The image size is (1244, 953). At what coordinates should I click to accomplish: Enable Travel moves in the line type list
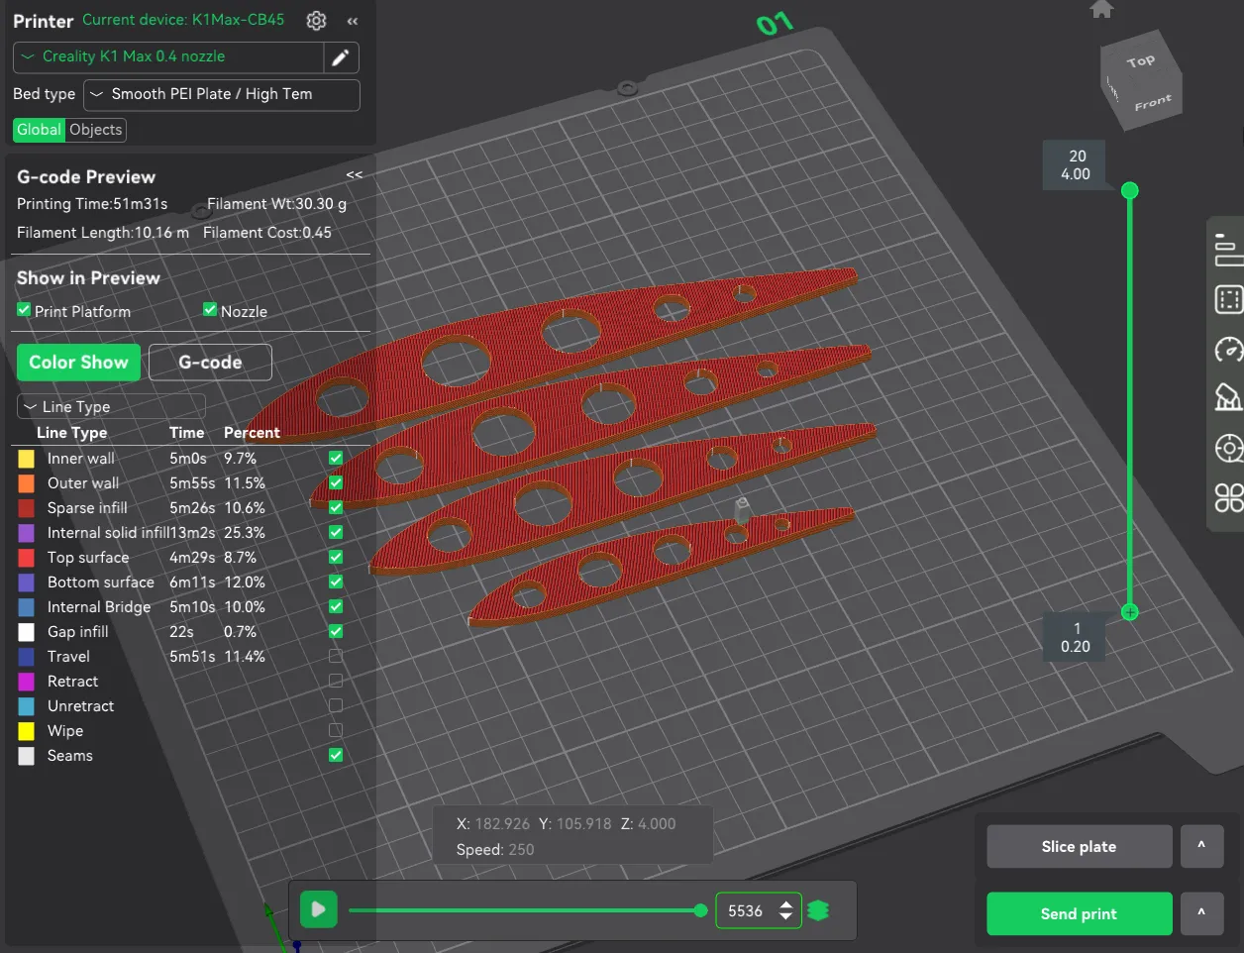(x=335, y=656)
